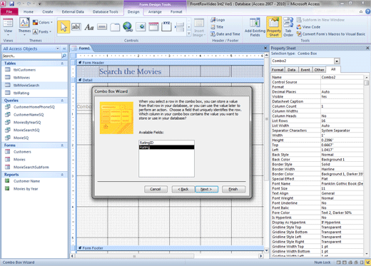The width and height of the screenshot is (371, 266).
Task: Expand the Colors theme dropdown
Action: pyautogui.click(x=43, y=22)
